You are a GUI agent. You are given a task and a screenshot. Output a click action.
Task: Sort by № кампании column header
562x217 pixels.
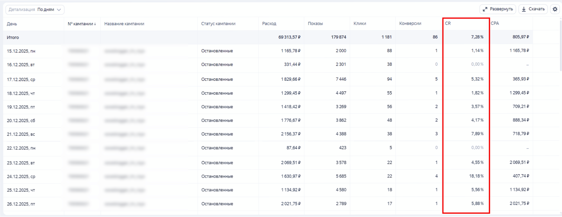pos(82,24)
